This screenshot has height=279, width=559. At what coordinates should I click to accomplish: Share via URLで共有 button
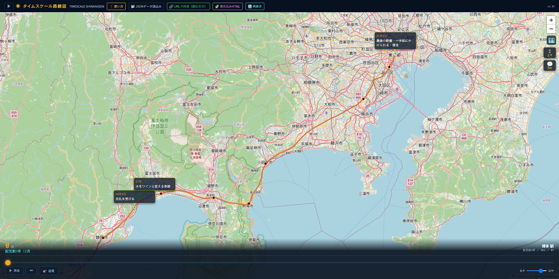(188, 6)
